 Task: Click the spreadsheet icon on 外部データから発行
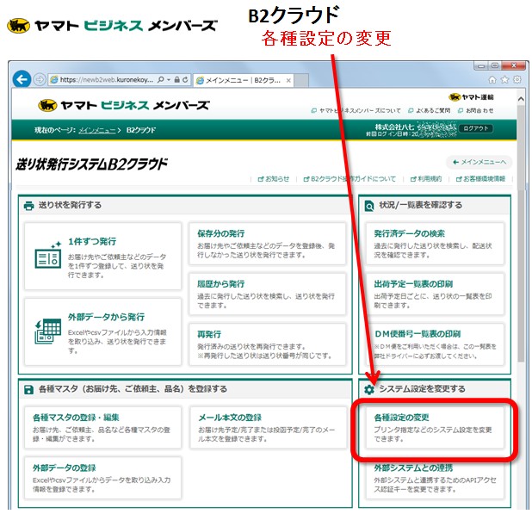click(x=48, y=331)
